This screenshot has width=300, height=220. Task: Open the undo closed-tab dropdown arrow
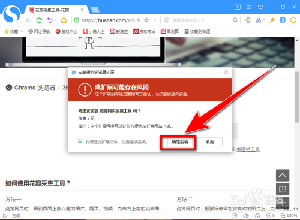point(55,20)
